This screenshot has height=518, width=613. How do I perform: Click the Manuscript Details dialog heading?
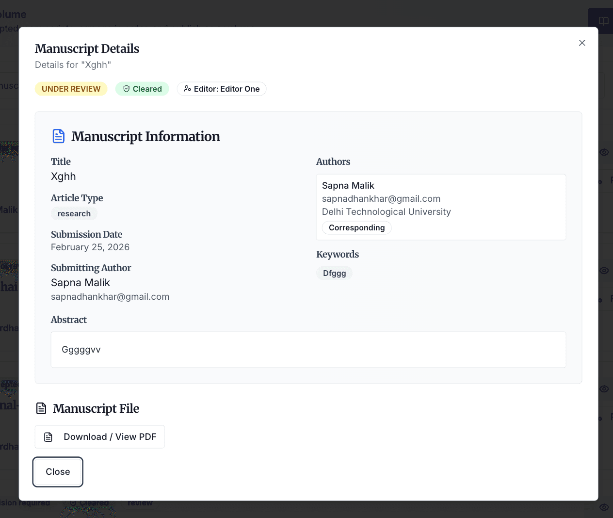87,49
